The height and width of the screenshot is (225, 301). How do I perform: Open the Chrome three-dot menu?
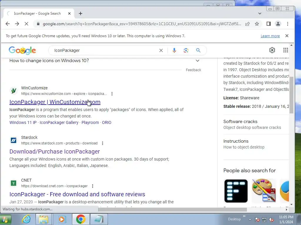[287, 24]
